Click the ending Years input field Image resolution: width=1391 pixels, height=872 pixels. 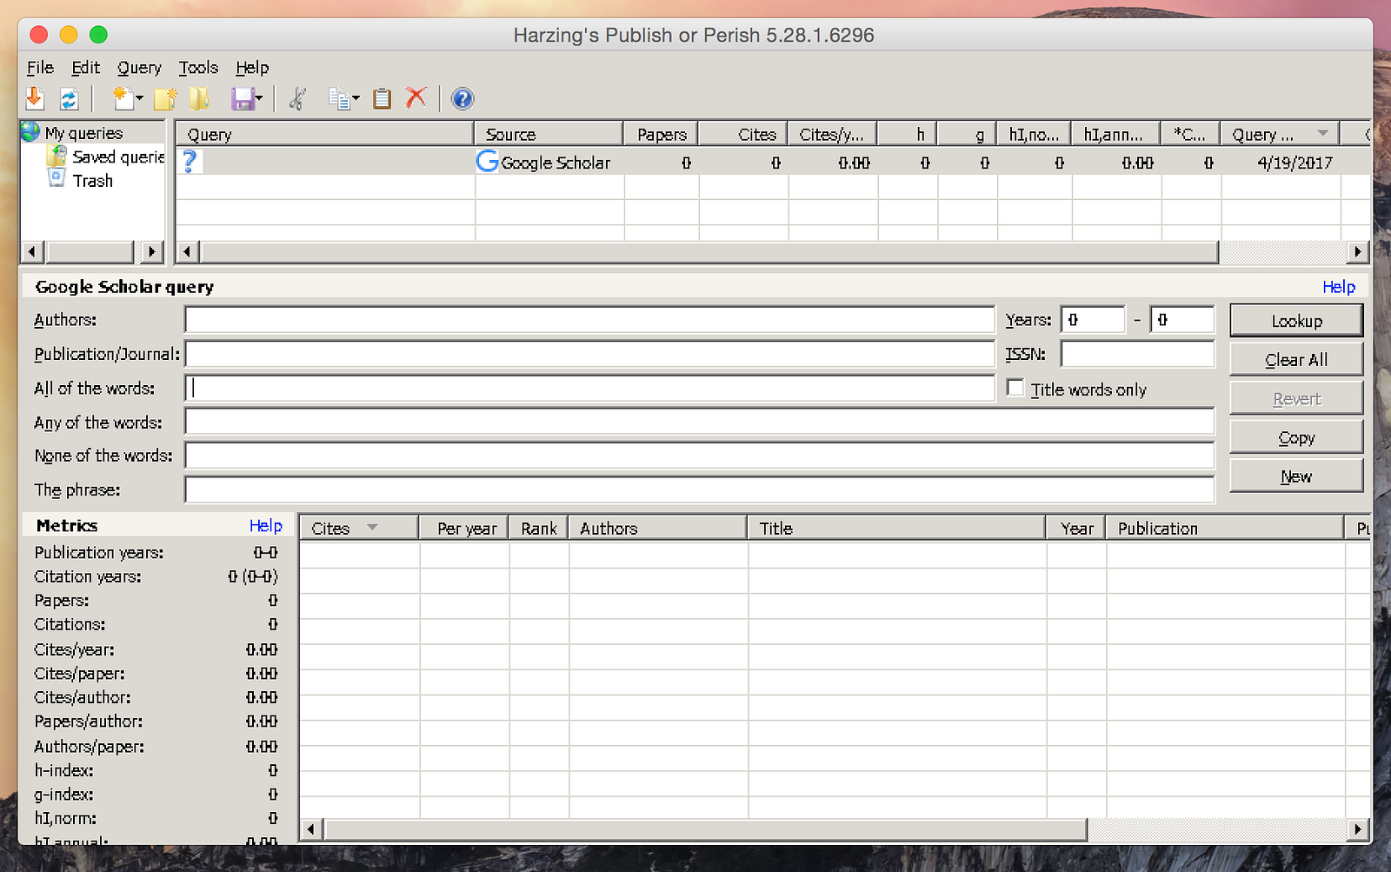tap(1182, 320)
